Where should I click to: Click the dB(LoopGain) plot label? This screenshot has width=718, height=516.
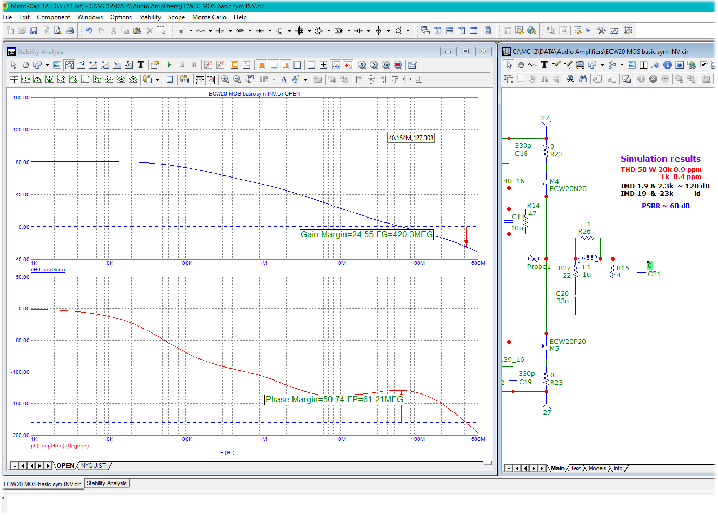click(x=48, y=270)
